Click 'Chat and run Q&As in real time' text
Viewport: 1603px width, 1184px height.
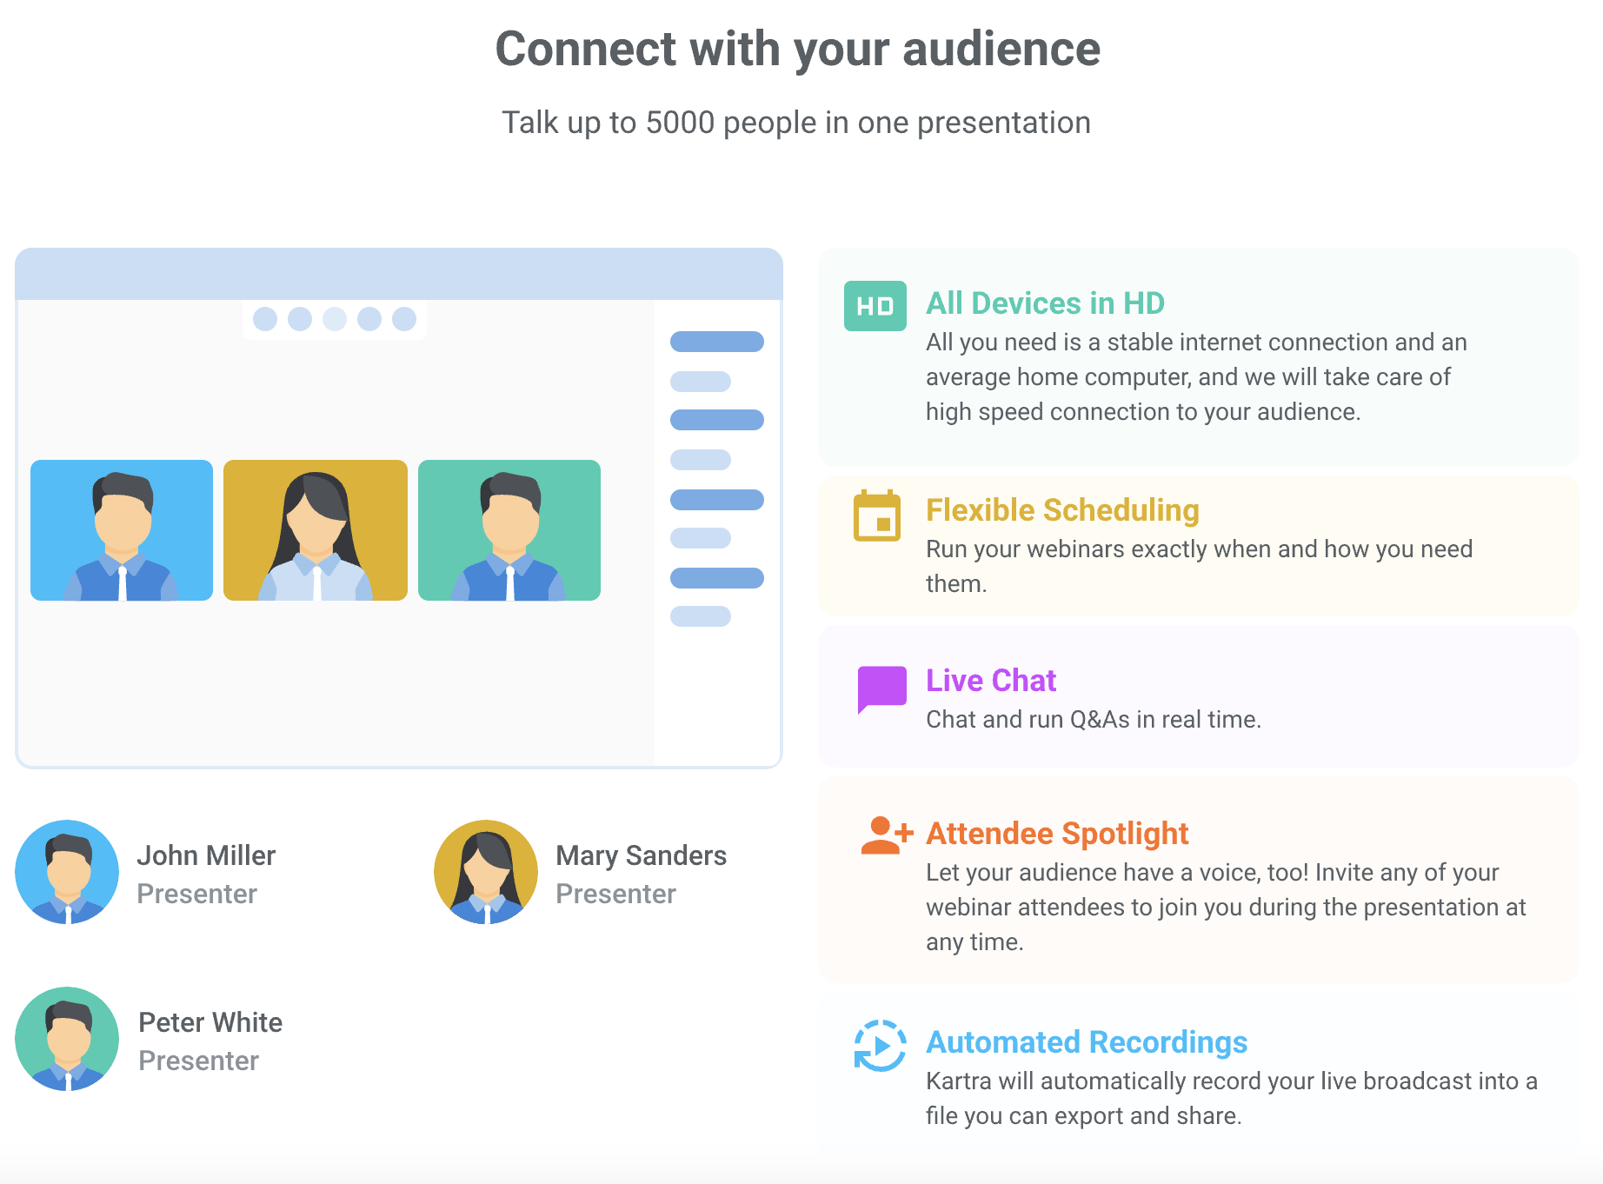[x=1094, y=720]
